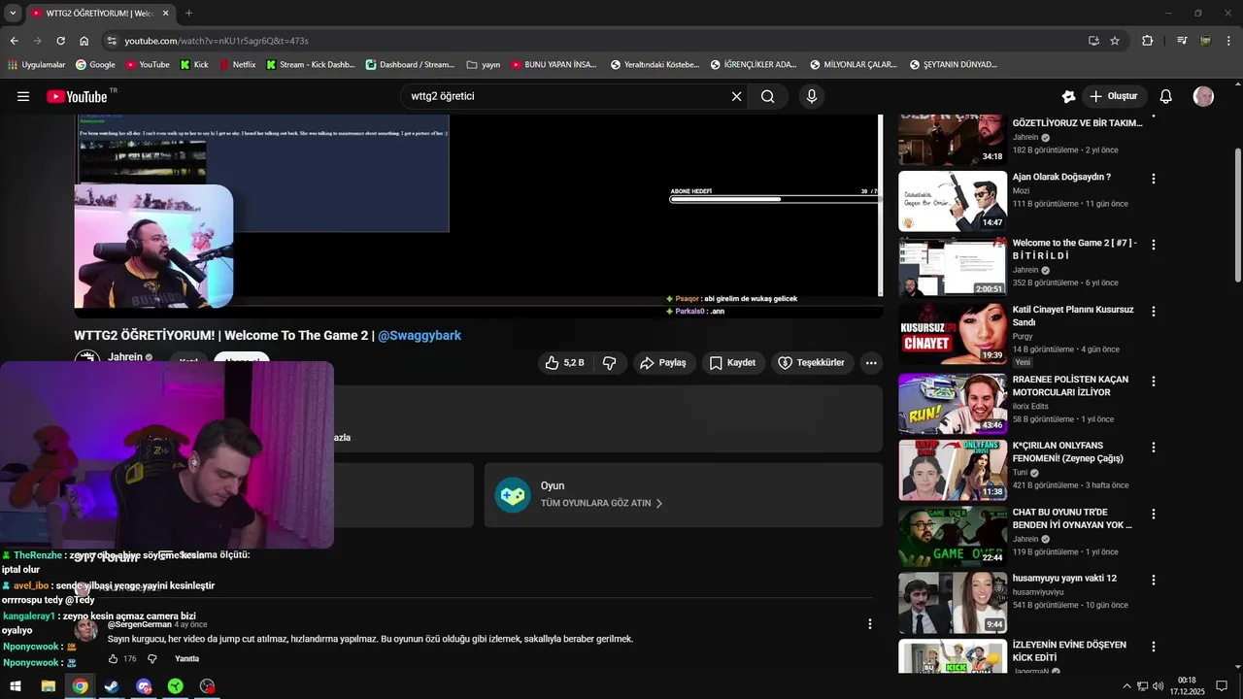Open Steam from taskbar
Viewport: 1243px width, 699px height.
pos(112,686)
